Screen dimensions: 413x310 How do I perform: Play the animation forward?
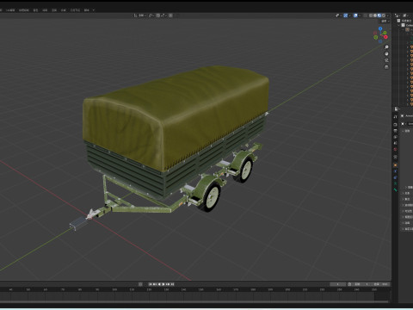click(x=163, y=284)
